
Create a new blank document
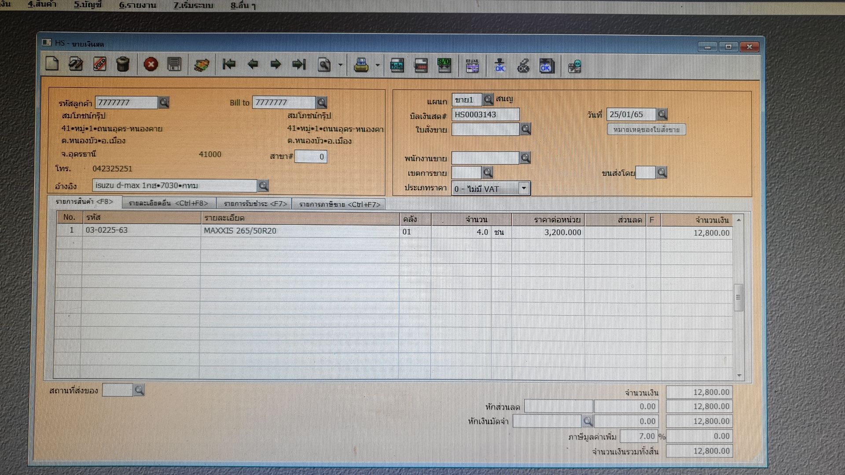(x=52, y=64)
